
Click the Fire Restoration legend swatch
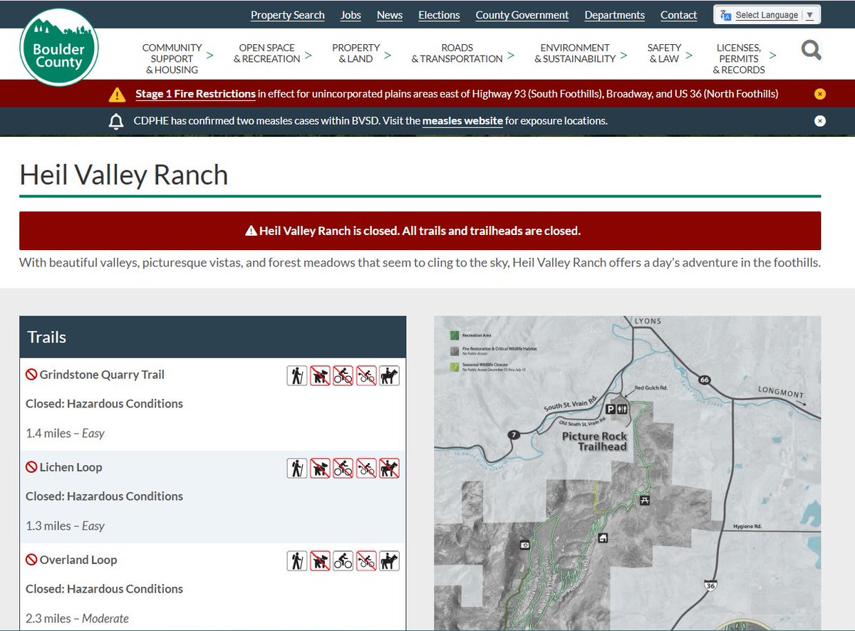[x=454, y=350]
